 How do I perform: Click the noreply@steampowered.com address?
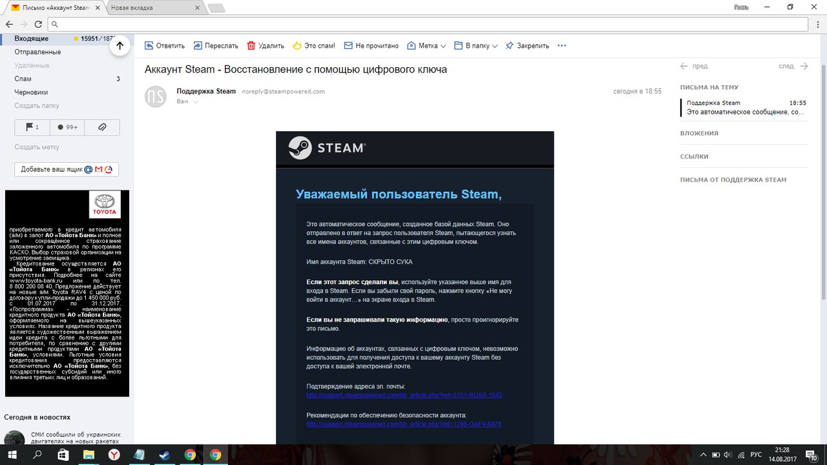point(283,92)
